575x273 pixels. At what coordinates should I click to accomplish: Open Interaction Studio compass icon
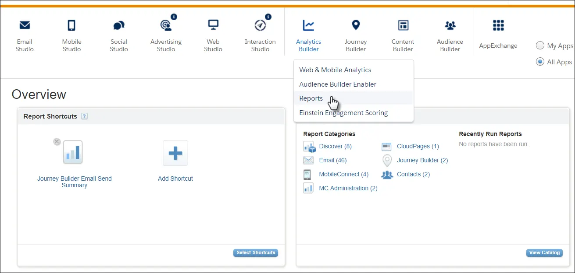[x=260, y=25]
